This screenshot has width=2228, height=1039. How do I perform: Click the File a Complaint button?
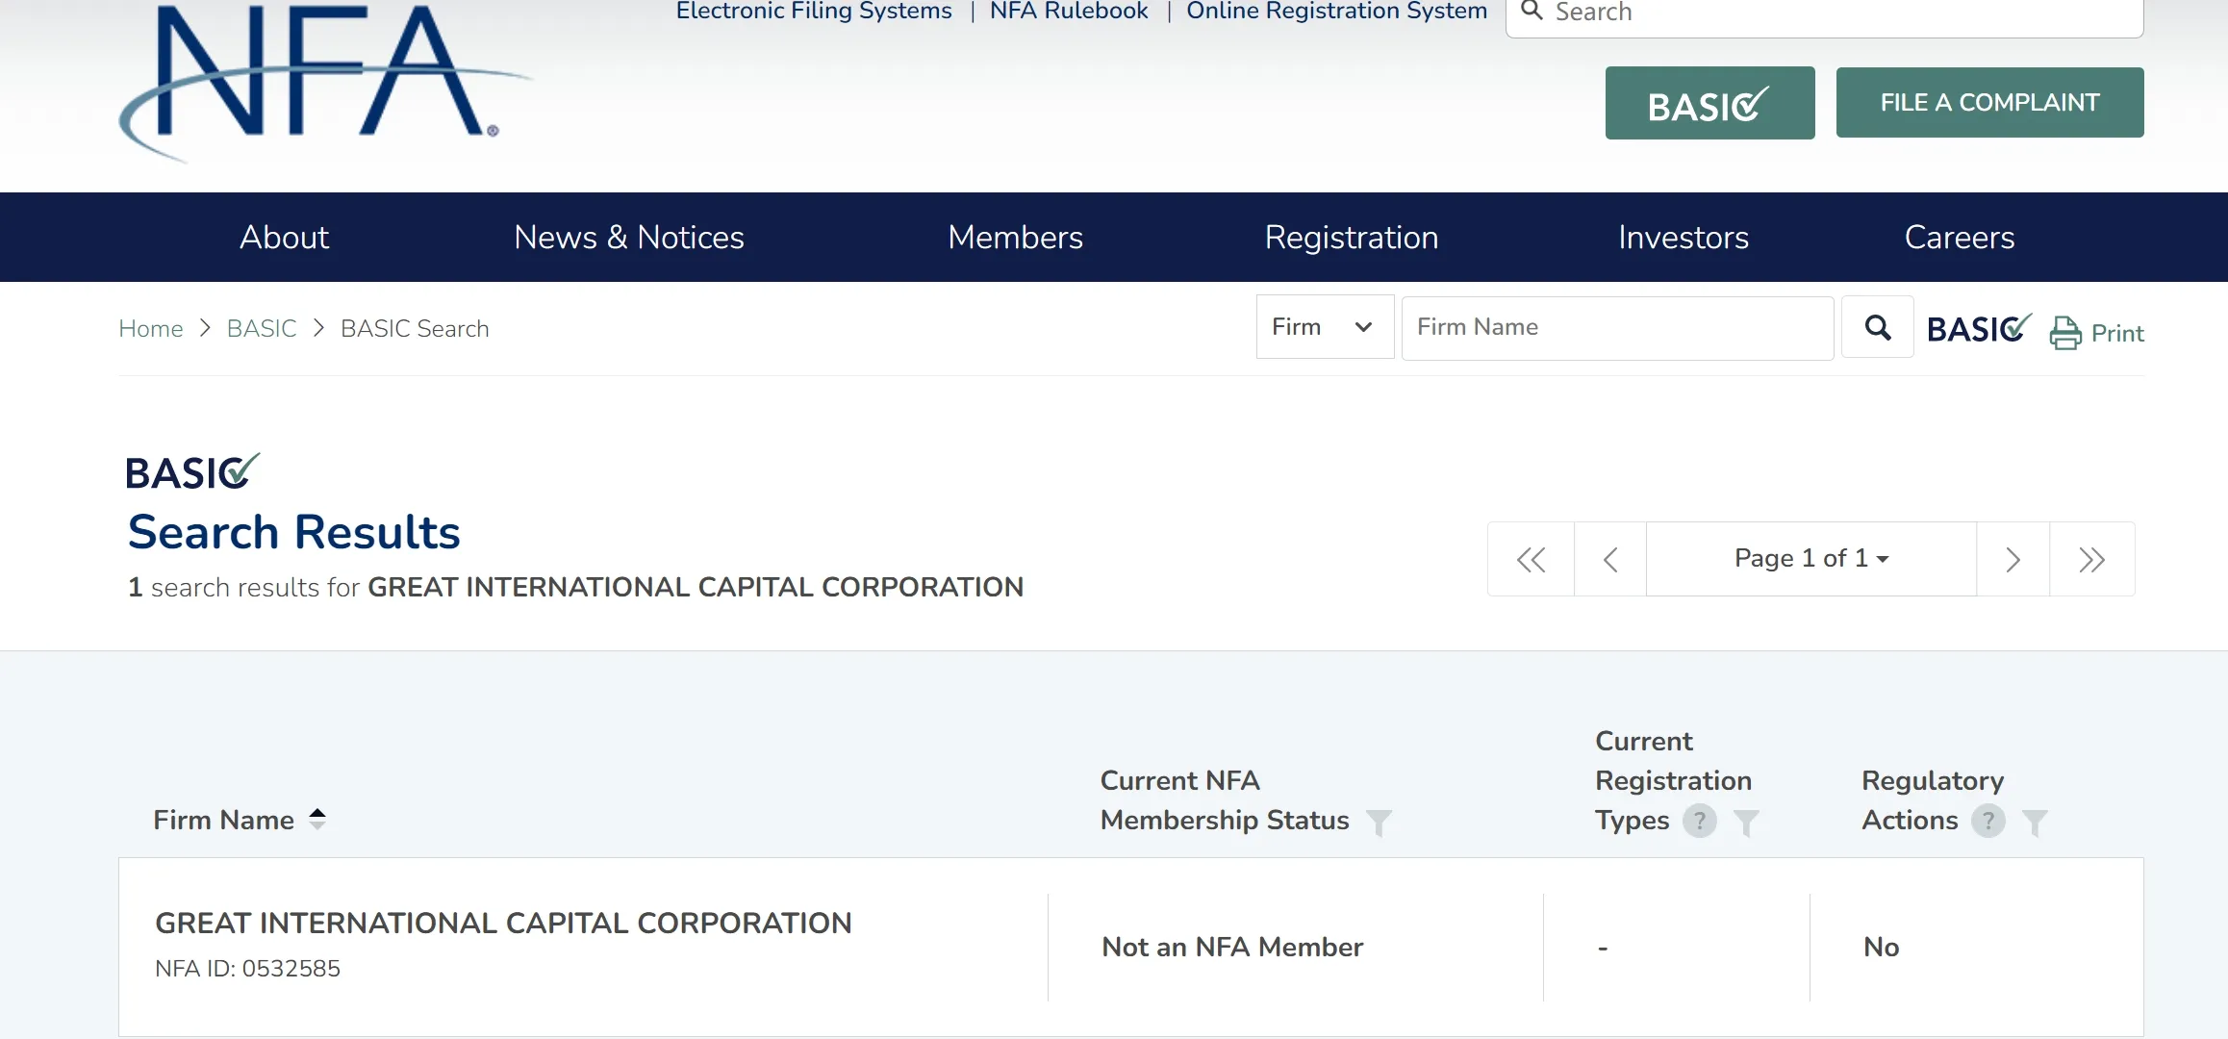pyautogui.click(x=1990, y=102)
